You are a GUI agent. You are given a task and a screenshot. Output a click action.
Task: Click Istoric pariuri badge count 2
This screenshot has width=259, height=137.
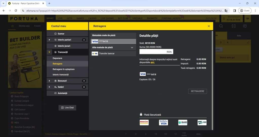pos(84,40)
